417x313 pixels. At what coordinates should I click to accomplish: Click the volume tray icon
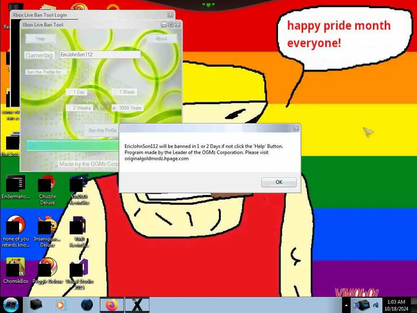point(376,305)
